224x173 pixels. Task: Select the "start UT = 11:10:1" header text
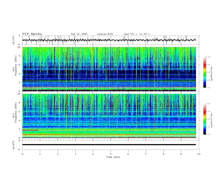pos(137,34)
